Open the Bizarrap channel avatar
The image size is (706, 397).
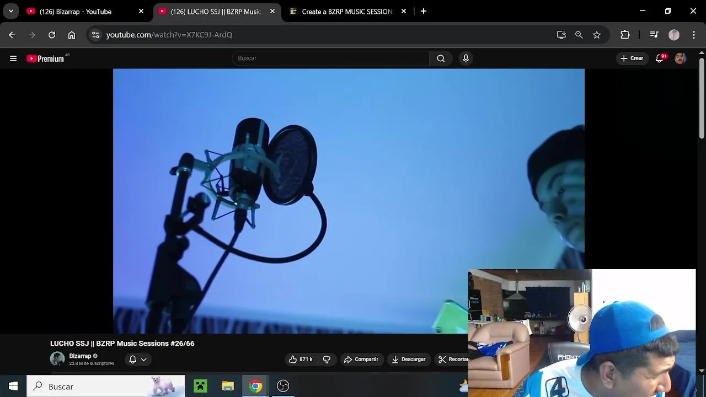[57, 360]
